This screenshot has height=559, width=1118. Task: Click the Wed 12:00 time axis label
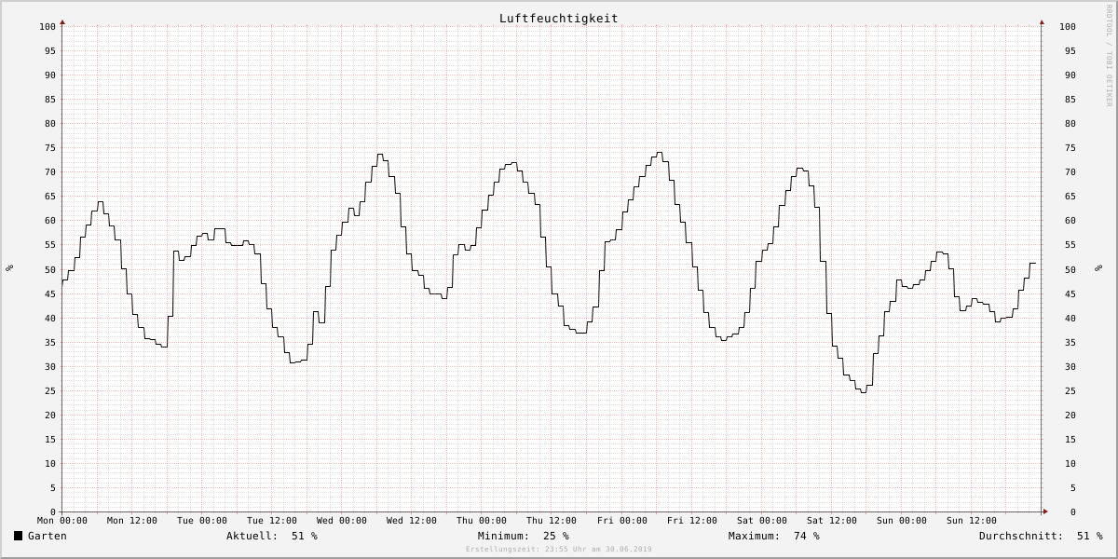[412, 521]
